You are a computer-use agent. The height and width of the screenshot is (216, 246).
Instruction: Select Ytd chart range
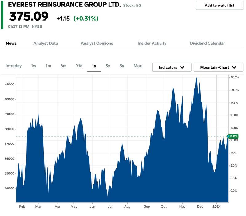pyautogui.click(x=79, y=66)
